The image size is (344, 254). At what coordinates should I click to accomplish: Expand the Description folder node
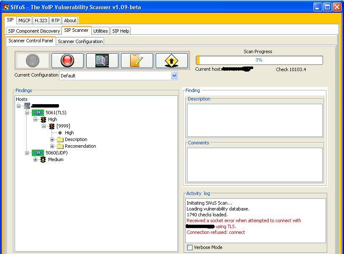[52, 139]
